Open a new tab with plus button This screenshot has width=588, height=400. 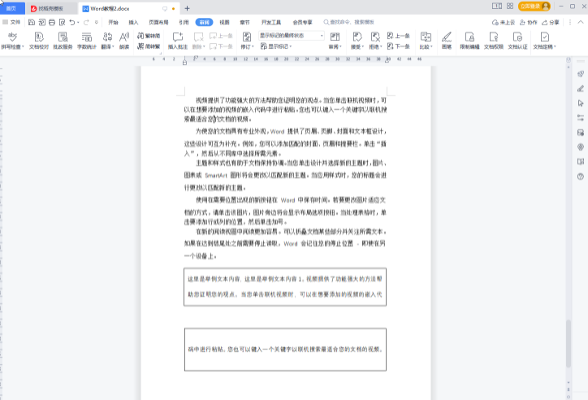point(187,7)
